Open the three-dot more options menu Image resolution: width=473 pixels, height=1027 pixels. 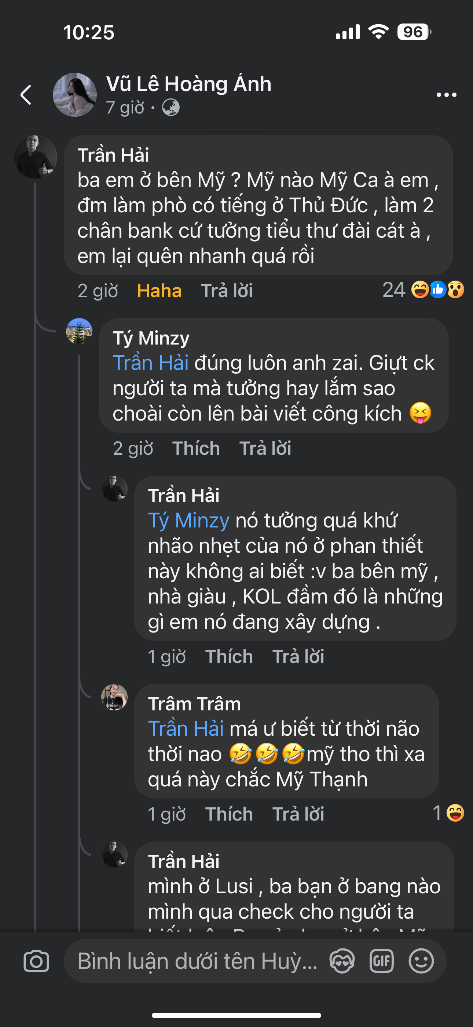pyautogui.click(x=446, y=95)
